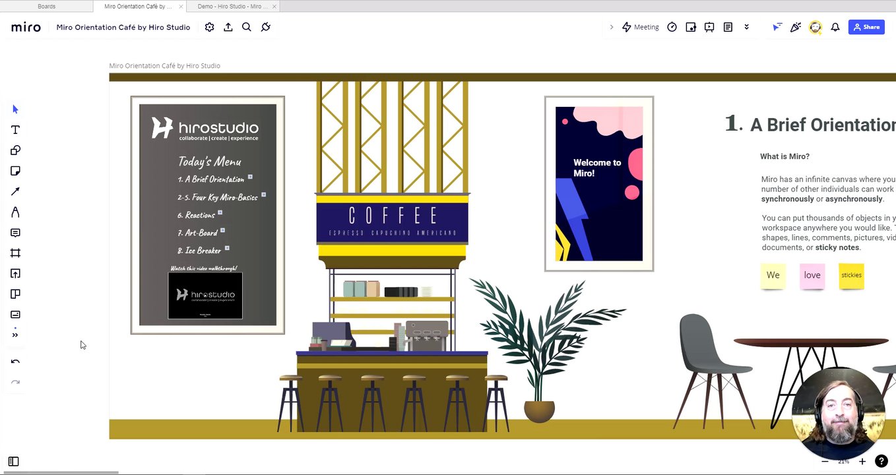Open the Upload tool
Screen dimensions: 896x475
click(x=15, y=273)
